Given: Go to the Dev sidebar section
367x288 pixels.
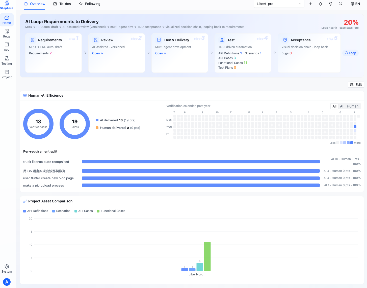Looking at the screenshot, I should click(x=7, y=47).
